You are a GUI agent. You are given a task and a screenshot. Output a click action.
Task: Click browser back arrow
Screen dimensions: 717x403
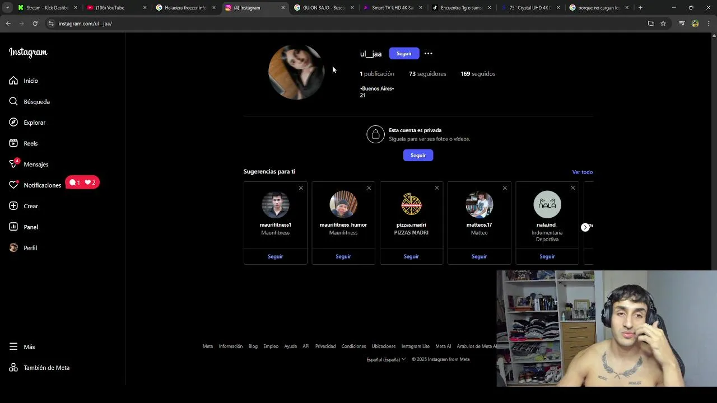8,24
